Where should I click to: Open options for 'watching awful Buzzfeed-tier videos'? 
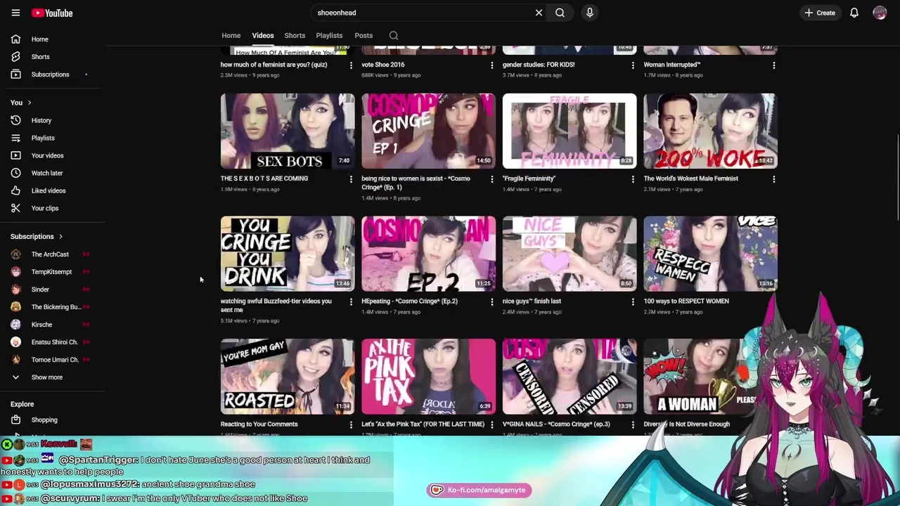pyautogui.click(x=351, y=302)
